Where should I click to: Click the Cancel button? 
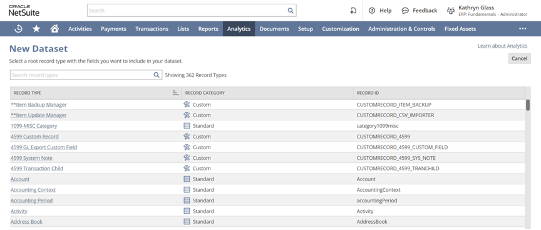[x=519, y=58]
